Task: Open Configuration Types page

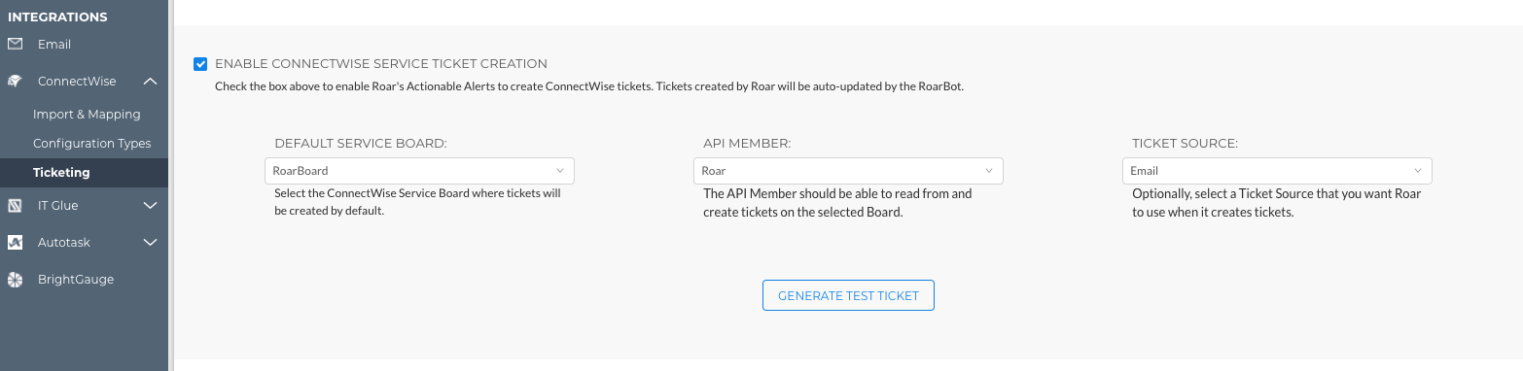Action: pyautogui.click(x=92, y=144)
